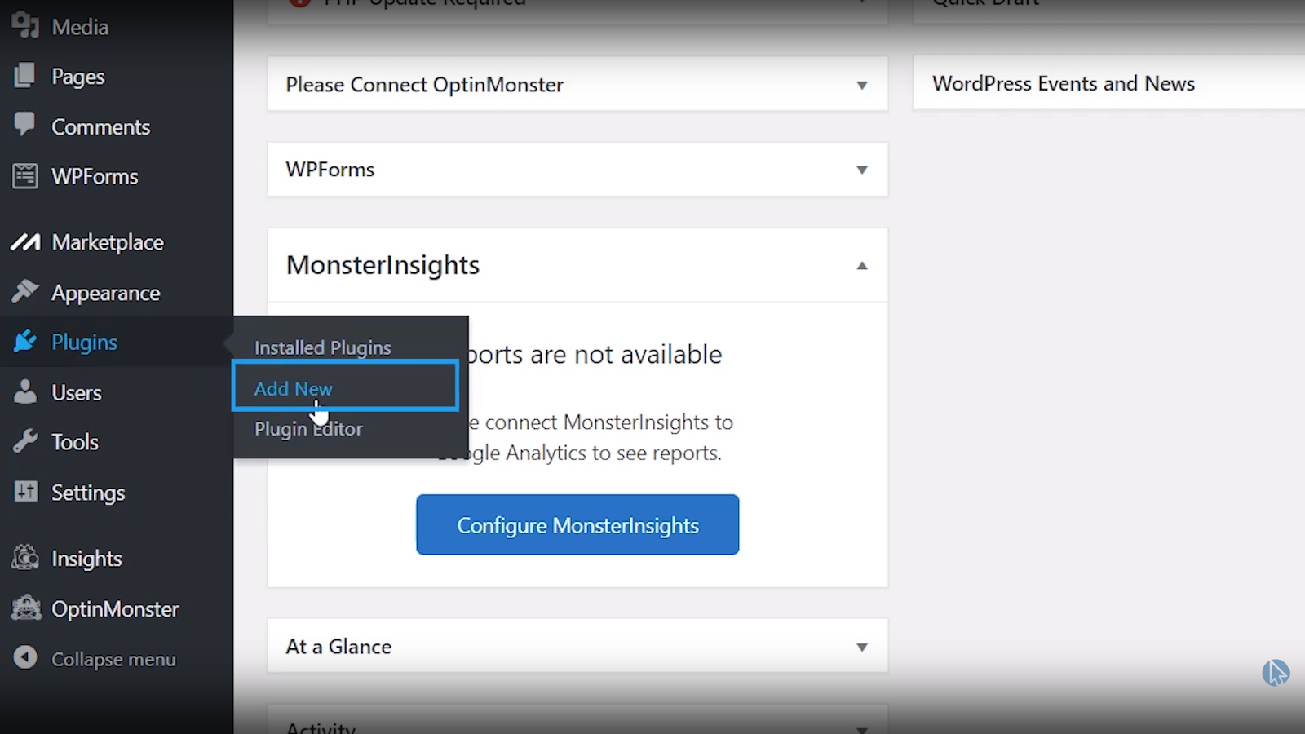Click the WordPress Events and News heading

1064,83
